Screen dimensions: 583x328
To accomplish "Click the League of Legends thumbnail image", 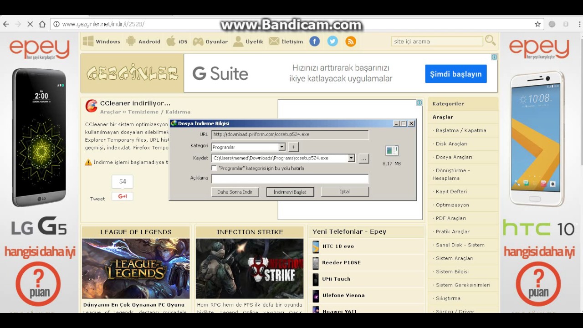I will point(136,269).
